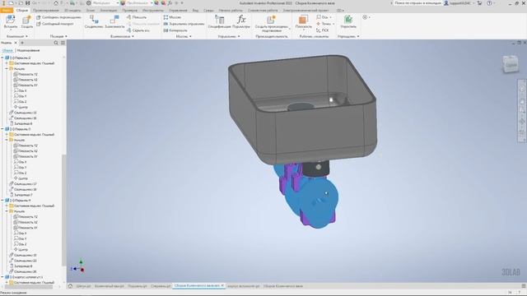Collapse the component node ending :4 in browser

point(2,201)
